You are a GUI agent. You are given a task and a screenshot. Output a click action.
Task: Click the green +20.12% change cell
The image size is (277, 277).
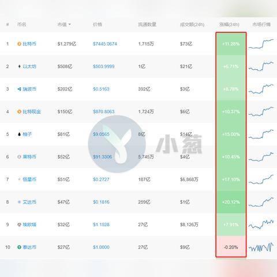(x=231, y=202)
